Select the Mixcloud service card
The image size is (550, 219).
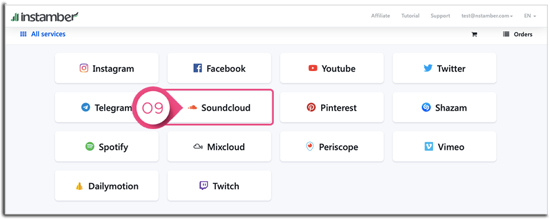219,147
